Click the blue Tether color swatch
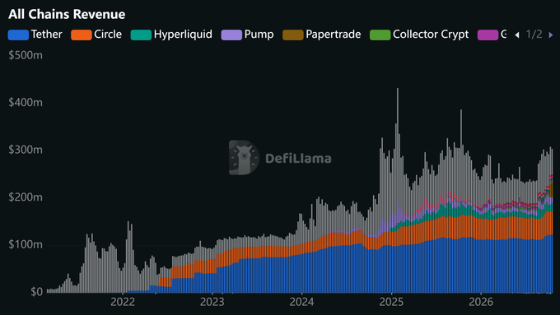The width and height of the screenshot is (560, 315). (x=18, y=35)
